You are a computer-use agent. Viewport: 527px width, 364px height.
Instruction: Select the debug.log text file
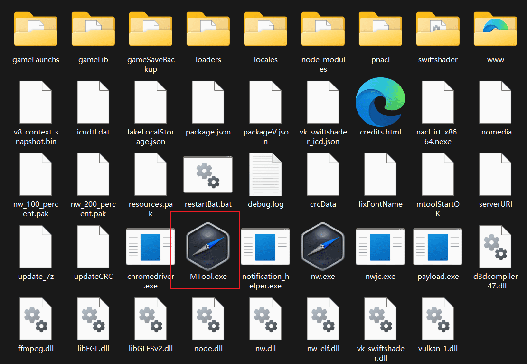265,174
